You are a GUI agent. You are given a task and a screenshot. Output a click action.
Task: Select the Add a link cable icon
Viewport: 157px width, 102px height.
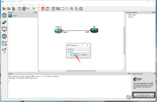[x=4, y=50]
